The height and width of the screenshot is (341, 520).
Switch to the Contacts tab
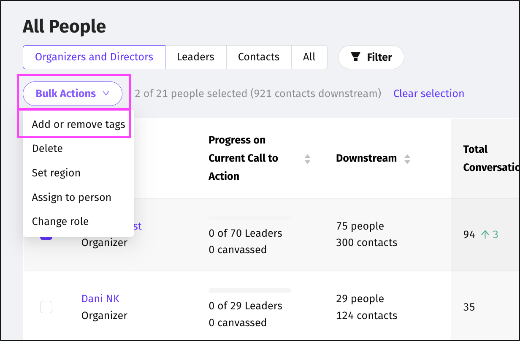point(259,57)
